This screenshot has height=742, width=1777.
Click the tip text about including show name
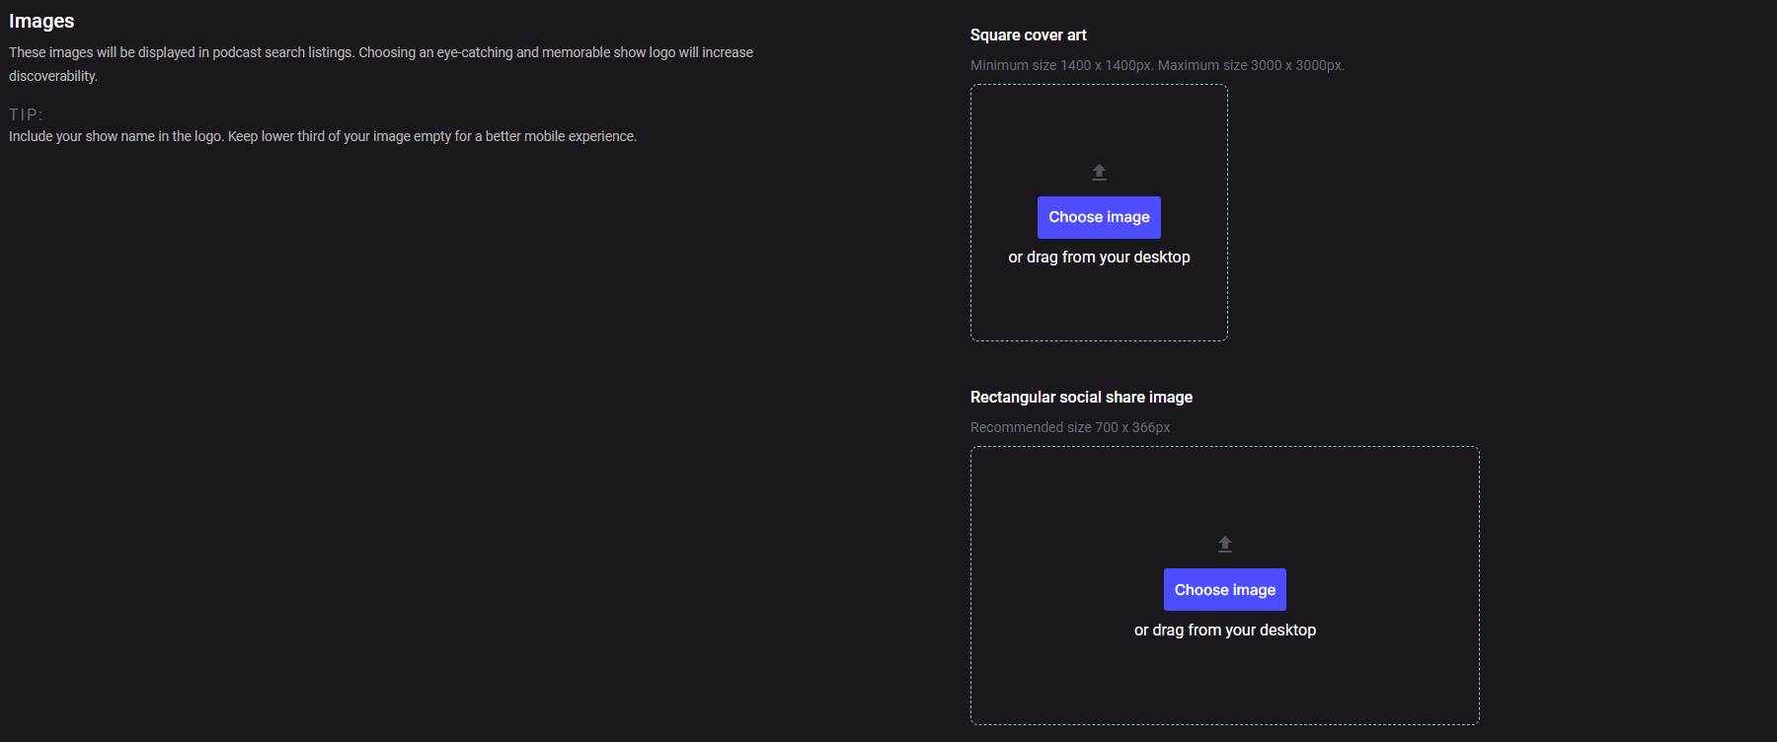tap(116, 136)
